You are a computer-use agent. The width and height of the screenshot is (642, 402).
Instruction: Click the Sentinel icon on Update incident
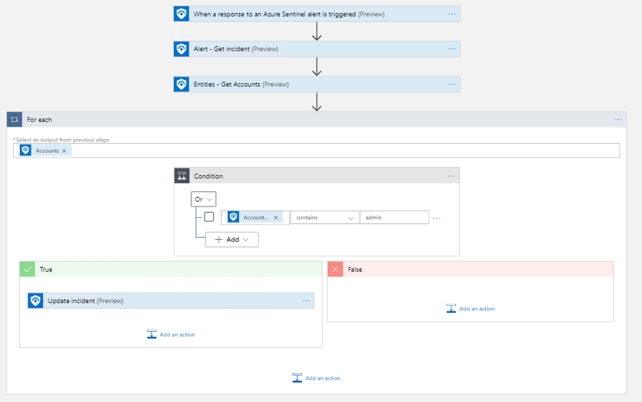(x=35, y=300)
